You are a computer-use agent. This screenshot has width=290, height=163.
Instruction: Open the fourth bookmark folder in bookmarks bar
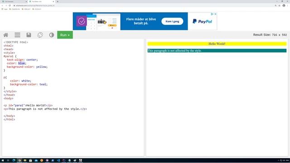(37, 9)
